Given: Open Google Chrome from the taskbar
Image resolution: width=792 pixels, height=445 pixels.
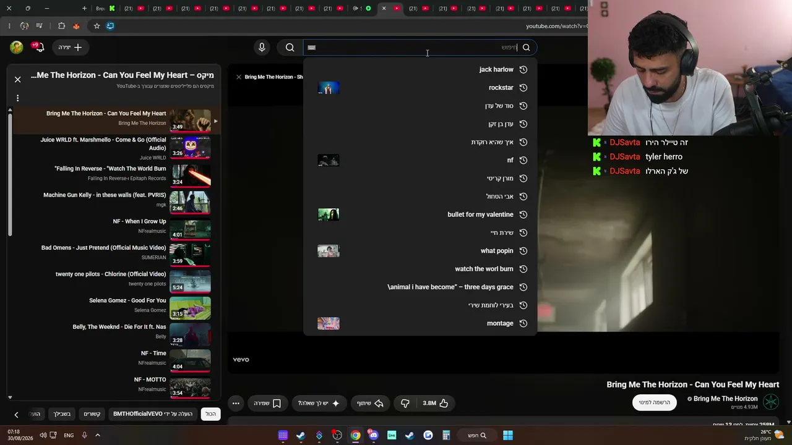Looking at the screenshot, I should pyautogui.click(x=355, y=435).
